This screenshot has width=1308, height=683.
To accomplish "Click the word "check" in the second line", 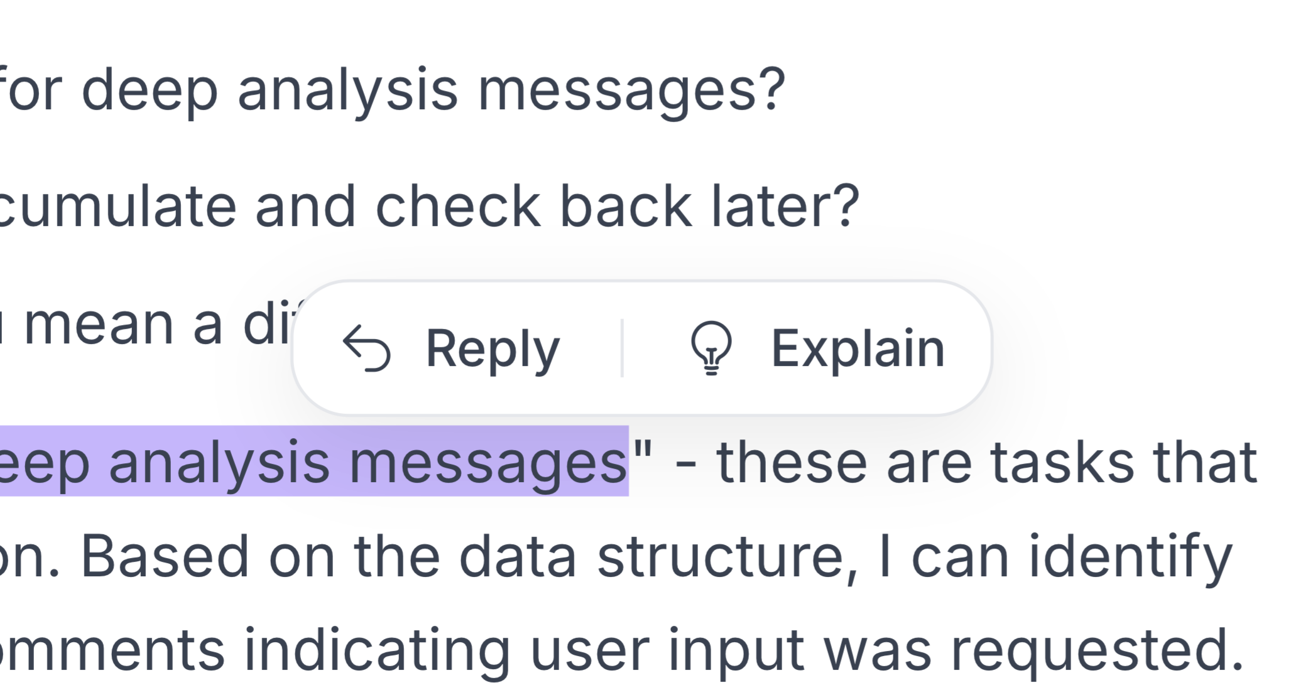I will tap(458, 207).
